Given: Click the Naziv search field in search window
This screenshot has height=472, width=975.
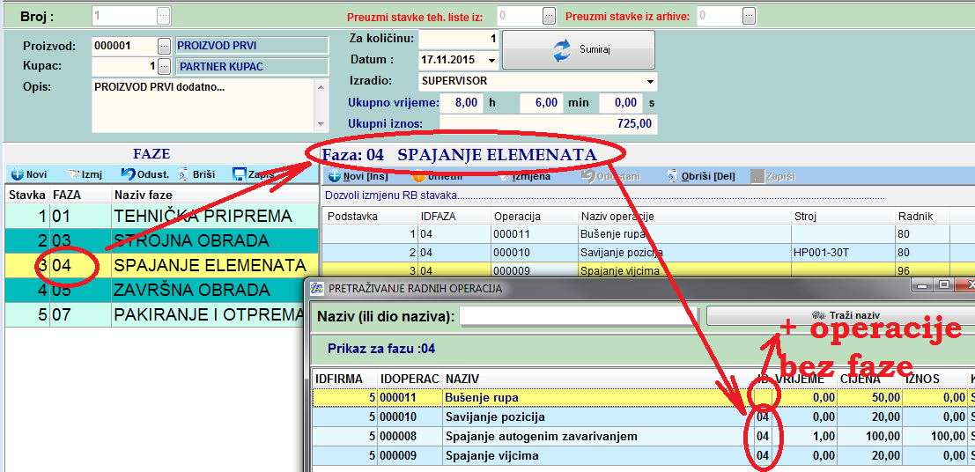Looking at the screenshot, I should (x=580, y=316).
